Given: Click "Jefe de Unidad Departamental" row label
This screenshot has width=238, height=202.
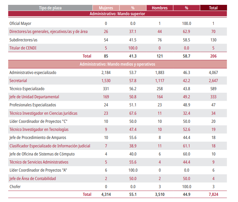Looking at the screenshot, I should pyautogui.click(x=34, y=97).
